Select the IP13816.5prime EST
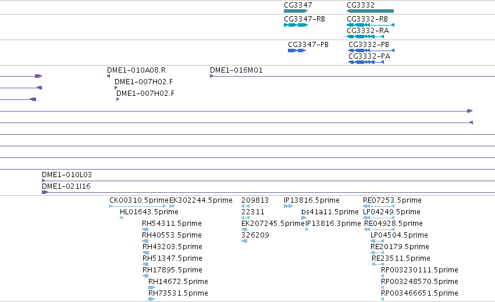This screenshot has width=495, height=302. tap(289, 206)
